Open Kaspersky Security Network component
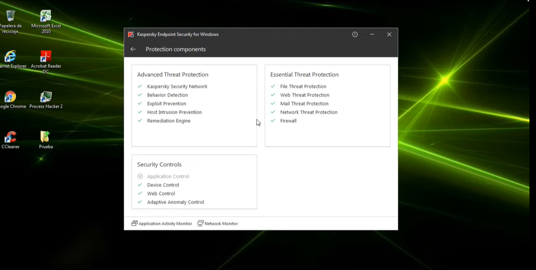This screenshot has height=270, width=536. point(177,86)
